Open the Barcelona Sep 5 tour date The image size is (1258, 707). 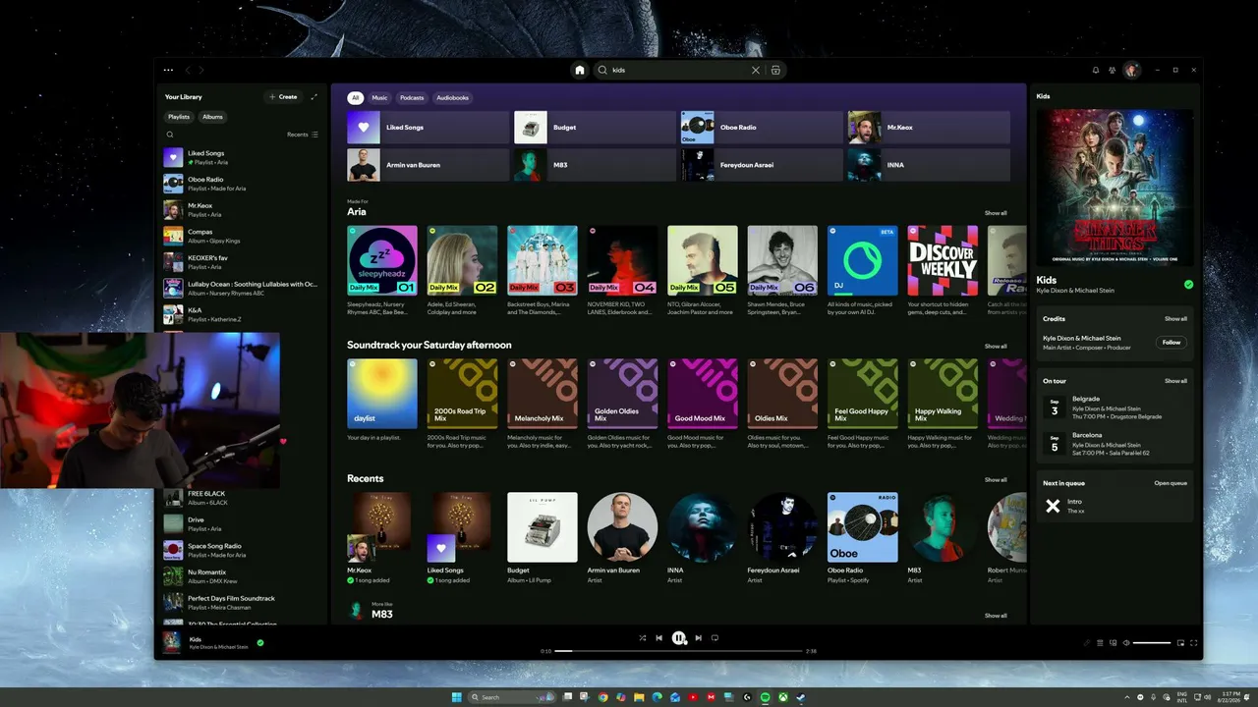pos(1115,444)
